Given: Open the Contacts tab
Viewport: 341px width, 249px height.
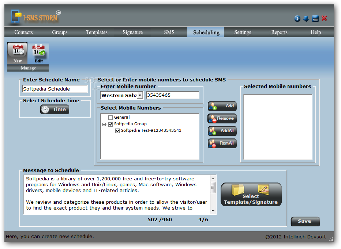Looking at the screenshot, I should click(23, 32).
